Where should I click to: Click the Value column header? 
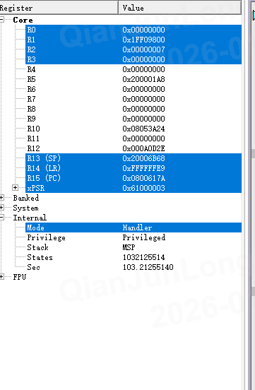[x=179, y=8]
